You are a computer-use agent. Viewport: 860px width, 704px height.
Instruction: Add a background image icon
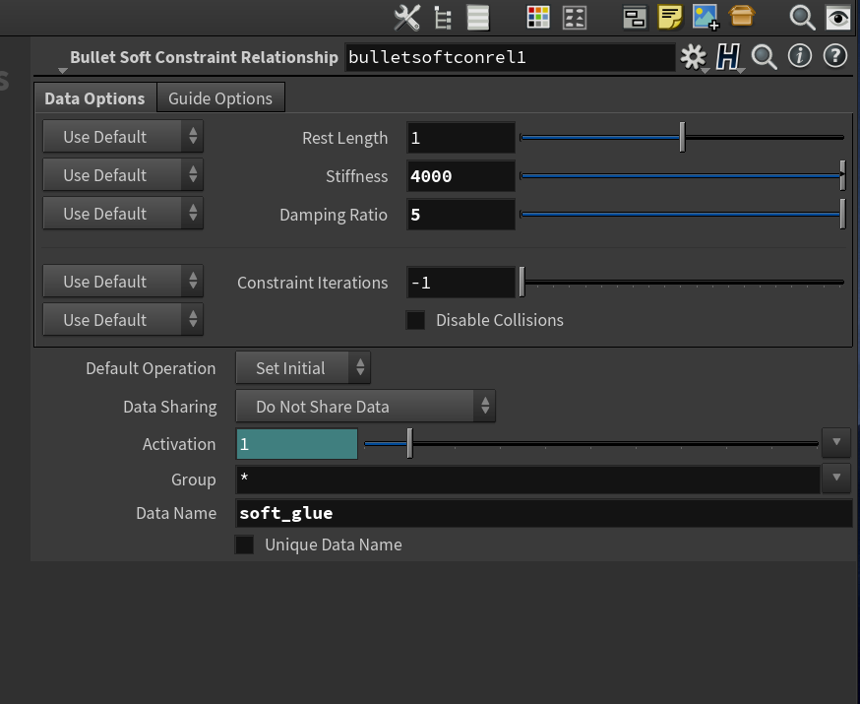click(706, 17)
